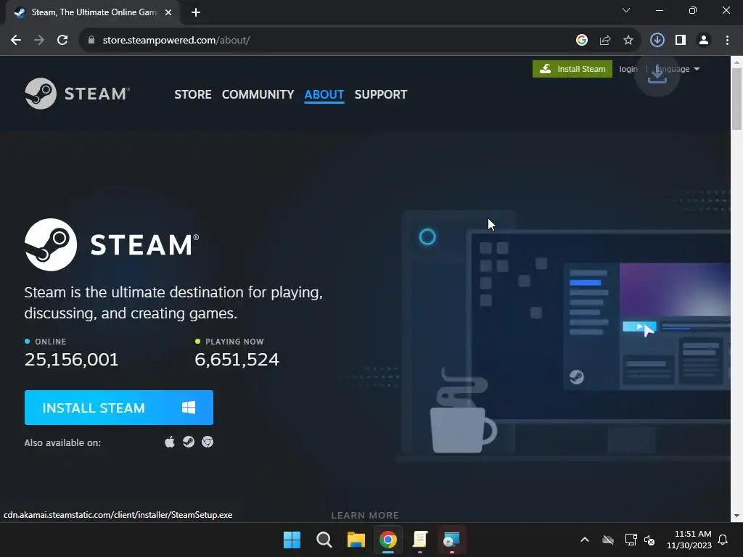This screenshot has height=557, width=743.
Task: Open the SUPPORT menu item
Action: tap(381, 94)
